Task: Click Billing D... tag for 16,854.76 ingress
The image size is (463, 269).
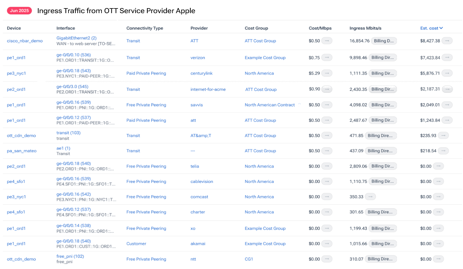Action: [384, 41]
